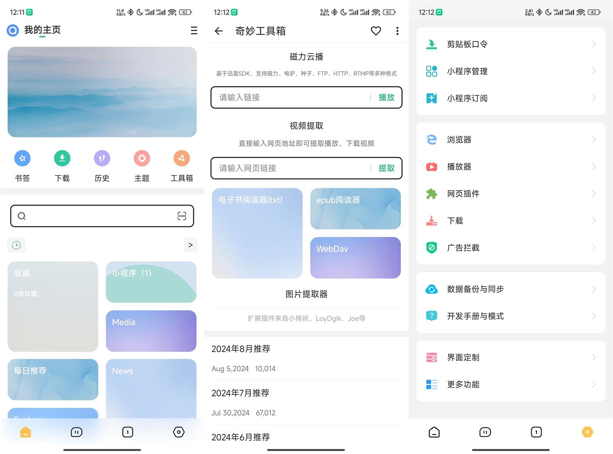Open the 2024年8月推荐 link
Screen dimensions: 613x454
tap(240, 349)
